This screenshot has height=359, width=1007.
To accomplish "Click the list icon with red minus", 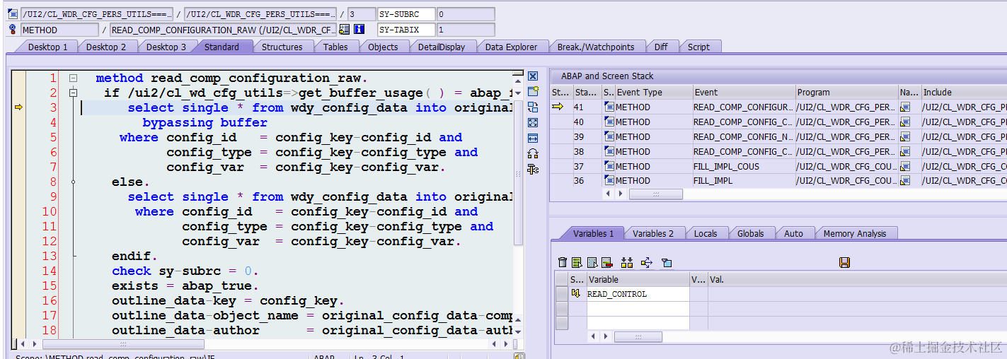I will click(607, 262).
